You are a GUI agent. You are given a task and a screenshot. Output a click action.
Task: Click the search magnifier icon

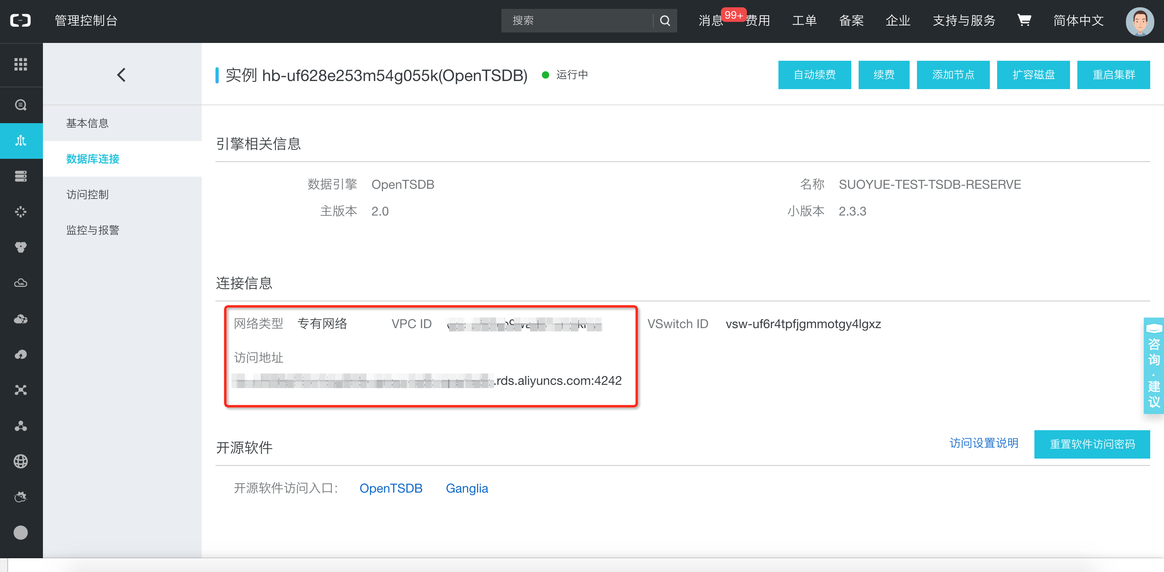pos(665,20)
